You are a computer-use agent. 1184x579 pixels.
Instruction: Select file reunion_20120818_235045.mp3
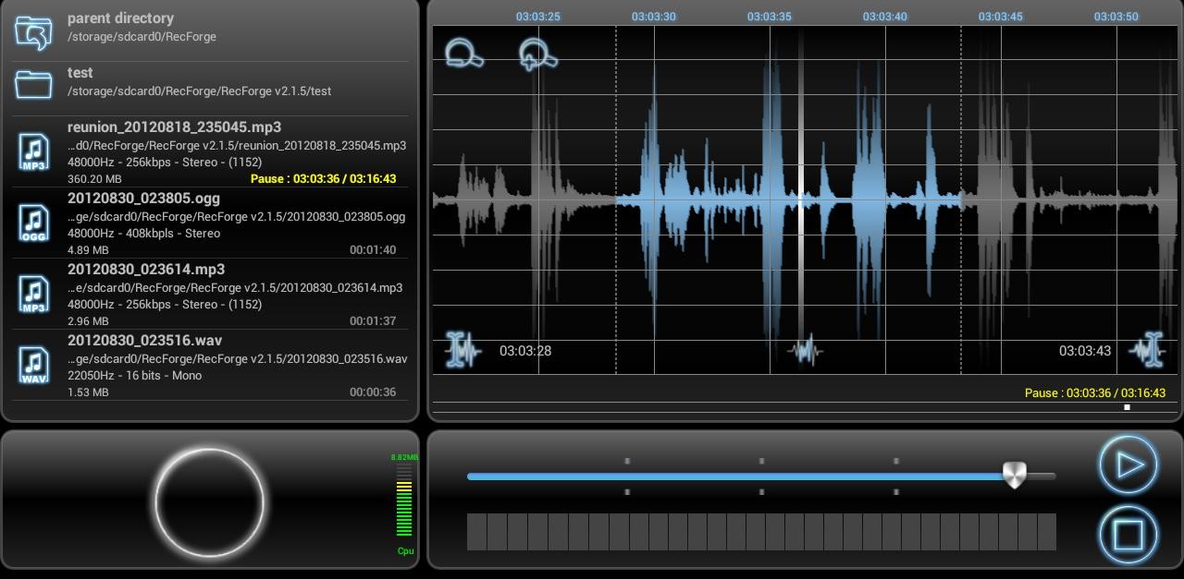coord(211,151)
